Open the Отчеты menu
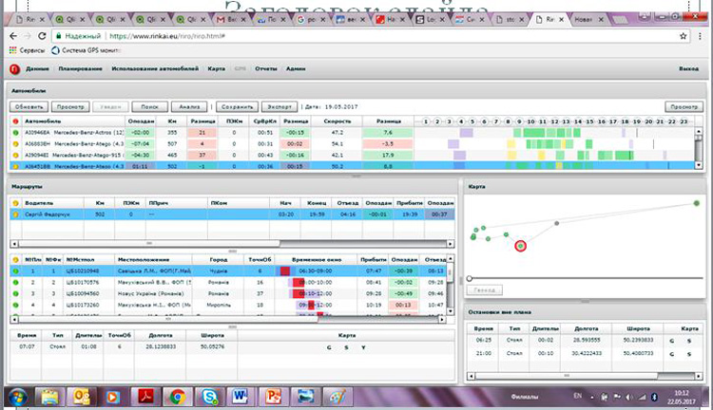 [265, 69]
